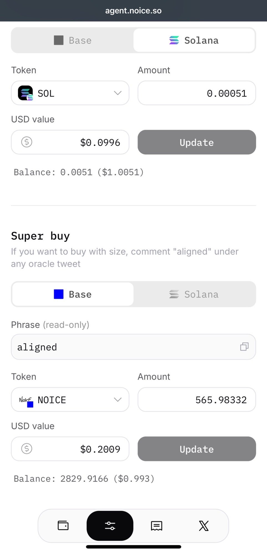
Task: Tap the agent.noice.so address bar
Action: coord(133,11)
